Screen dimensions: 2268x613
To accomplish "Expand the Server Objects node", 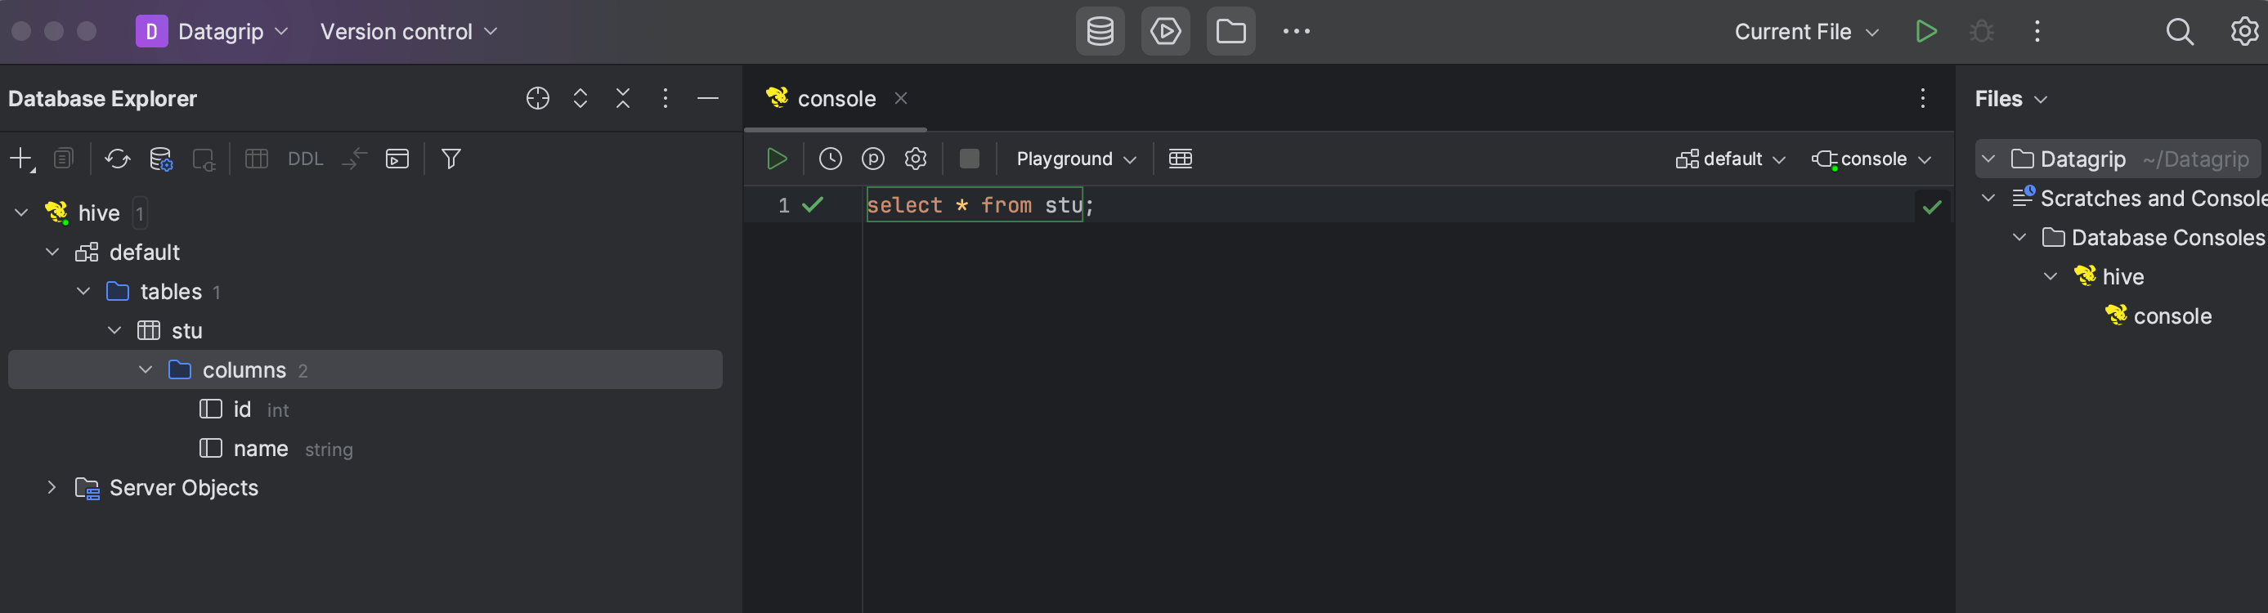I will pos(52,488).
